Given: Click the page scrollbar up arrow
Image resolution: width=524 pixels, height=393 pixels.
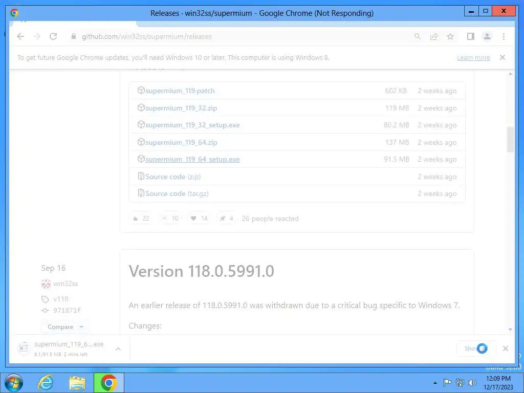Looking at the screenshot, I should (x=510, y=74).
